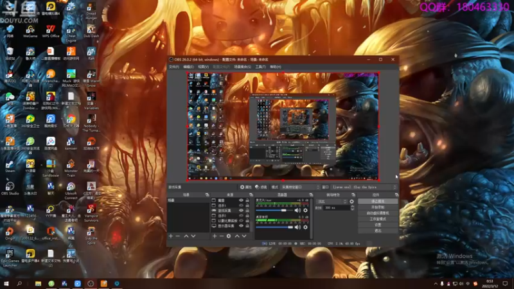The width and height of the screenshot is (514, 289).
Task: Click 开始录制 start recording button
Action: tap(378, 207)
